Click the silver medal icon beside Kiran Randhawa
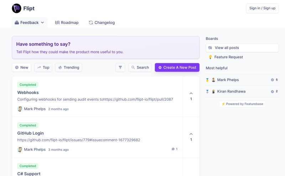 207,91
